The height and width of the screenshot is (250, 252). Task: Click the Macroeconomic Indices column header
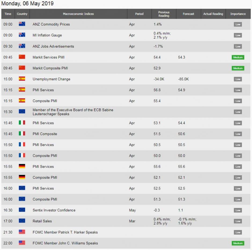78,14
